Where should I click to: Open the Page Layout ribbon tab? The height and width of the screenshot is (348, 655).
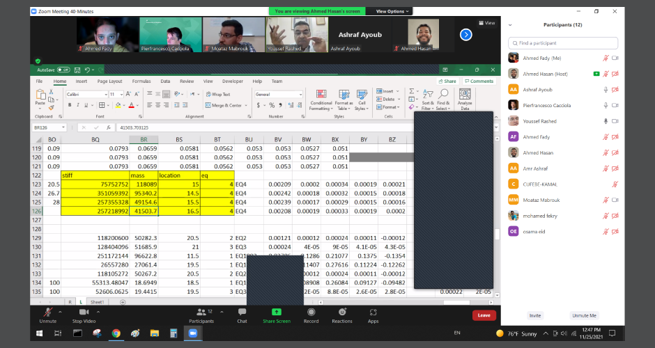(x=110, y=81)
